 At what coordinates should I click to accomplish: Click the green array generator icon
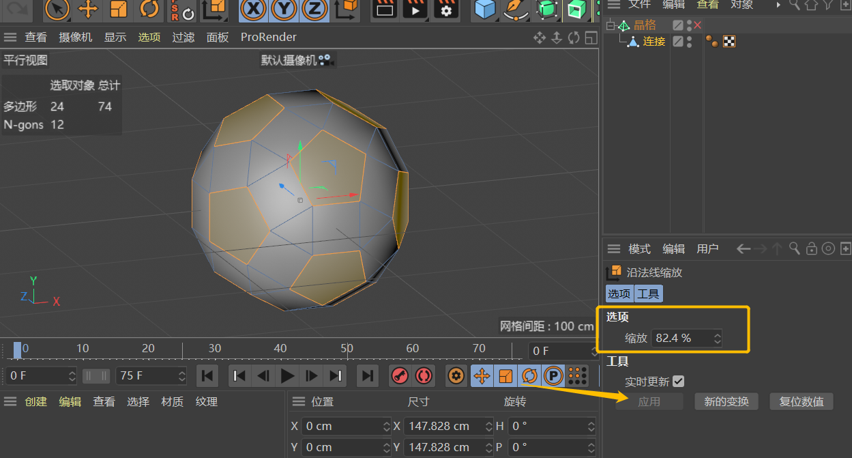click(x=576, y=9)
